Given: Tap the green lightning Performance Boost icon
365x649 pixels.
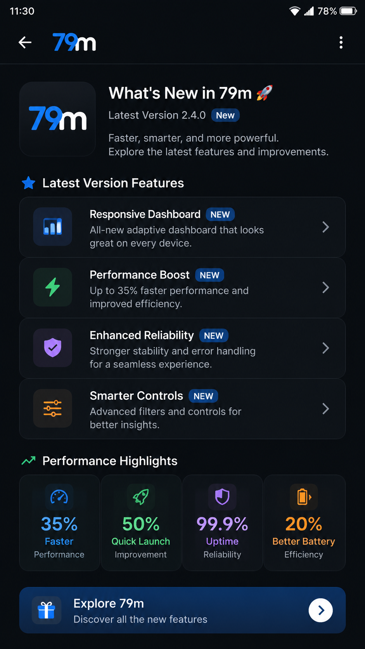Looking at the screenshot, I should [x=53, y=287].
